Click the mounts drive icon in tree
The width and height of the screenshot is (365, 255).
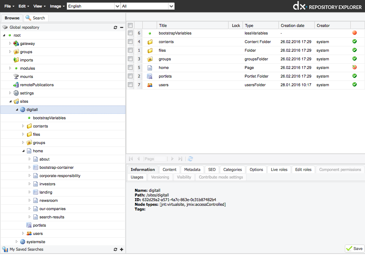click(16, 76)
